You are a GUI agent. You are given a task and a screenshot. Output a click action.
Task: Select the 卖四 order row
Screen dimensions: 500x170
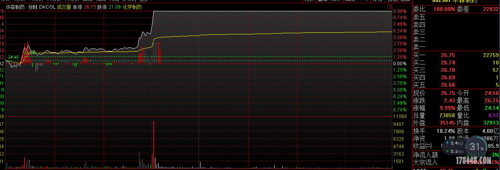(456, 25)
